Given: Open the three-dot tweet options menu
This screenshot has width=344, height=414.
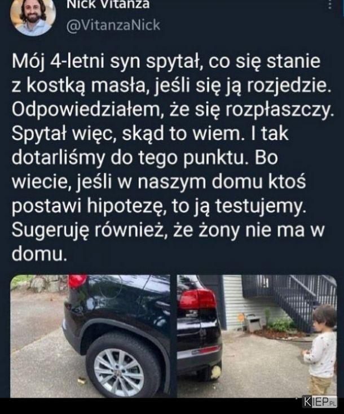Looking at the screenshot, I should pyautogui.click(x=329, y=5).
